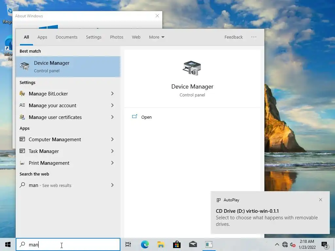Viewport: 335px width, 251px height.
Task: Open the Action Center notifications icon
Action: (325, 244)
